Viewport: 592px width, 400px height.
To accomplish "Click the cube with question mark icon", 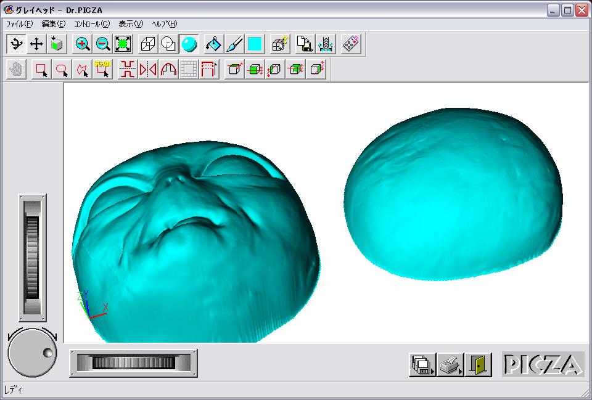I will pos(280,44).
